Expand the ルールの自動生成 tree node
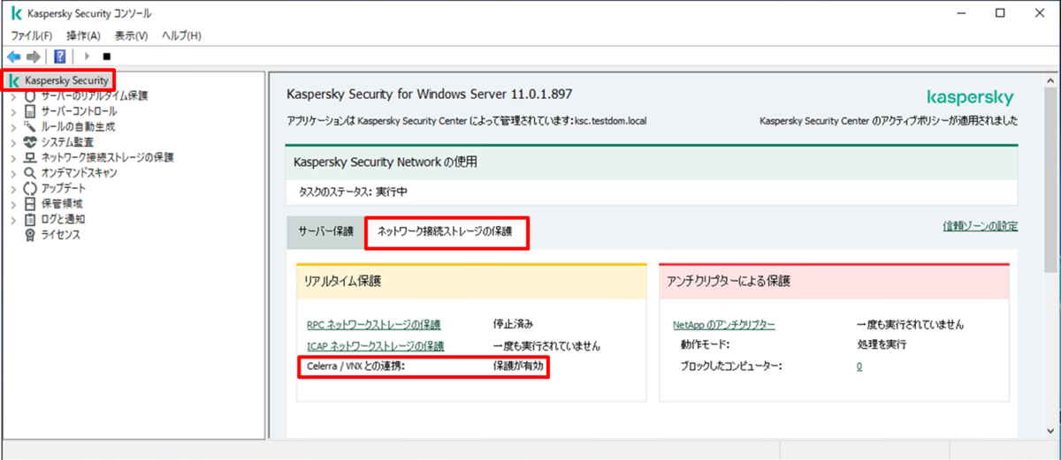 (13, 127)
